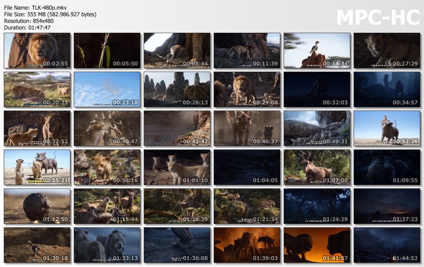The width and height of the screenshot is (424, 267).
Task: Choose the night frame at 00:34:57
Action: [387, 89]
